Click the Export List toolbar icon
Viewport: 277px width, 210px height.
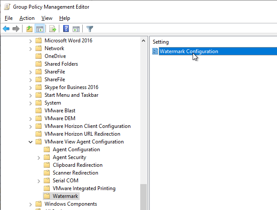pyautogui.click(x=53, y=29)
